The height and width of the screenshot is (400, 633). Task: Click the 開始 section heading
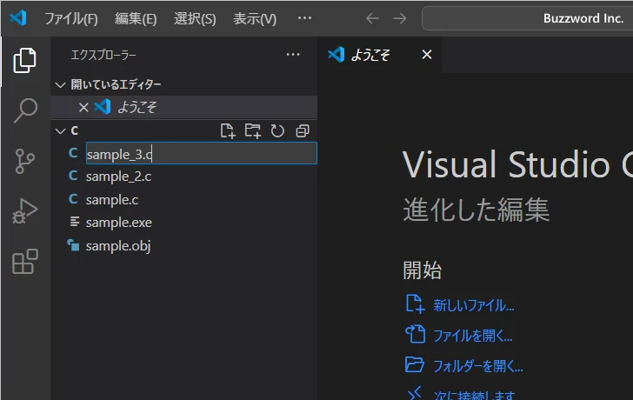(x=423, y=270)
